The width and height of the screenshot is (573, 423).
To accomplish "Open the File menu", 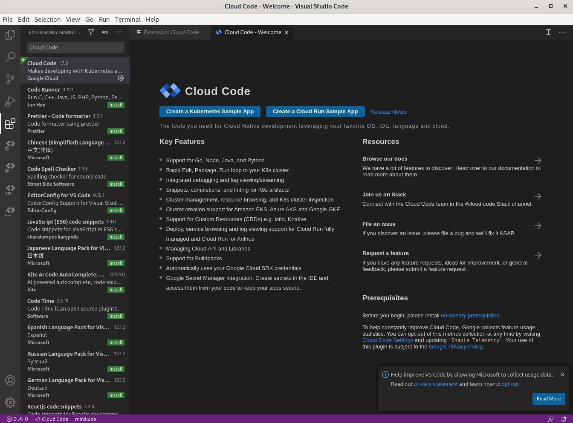I will (8, 20).
